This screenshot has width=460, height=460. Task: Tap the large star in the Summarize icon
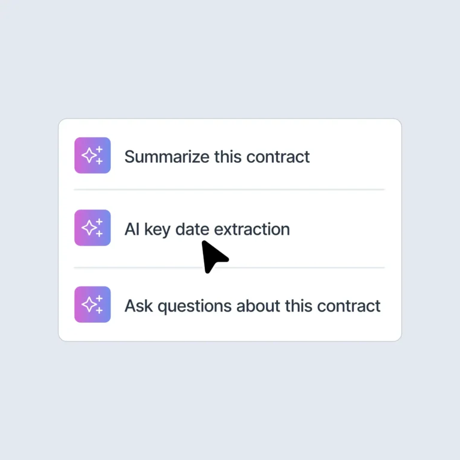(89, 157)
